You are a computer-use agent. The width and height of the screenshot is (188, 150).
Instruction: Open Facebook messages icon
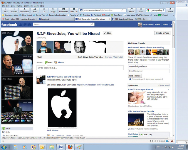pos(25,25)
